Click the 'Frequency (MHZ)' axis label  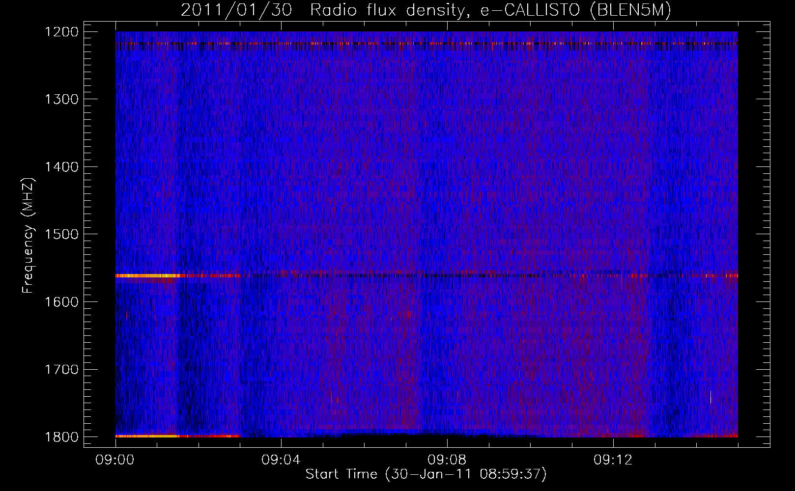tap(28, 236)
